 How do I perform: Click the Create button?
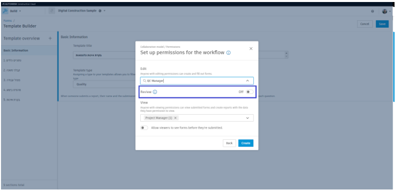tap(246, 143)
